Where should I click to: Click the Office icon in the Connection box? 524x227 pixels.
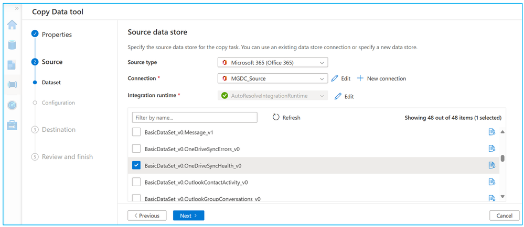pyautogui.click(x=225, y=78)
